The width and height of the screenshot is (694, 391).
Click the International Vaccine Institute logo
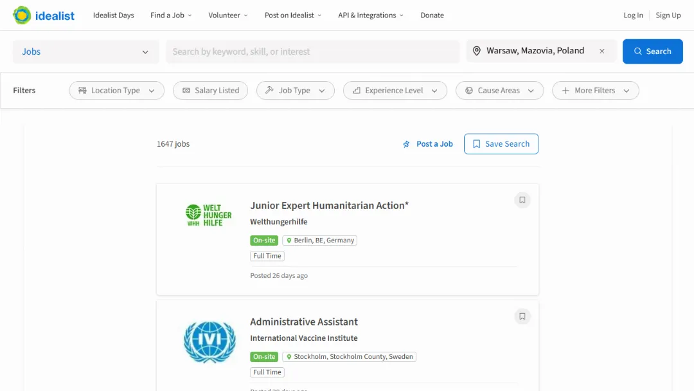tap(209, 341)
